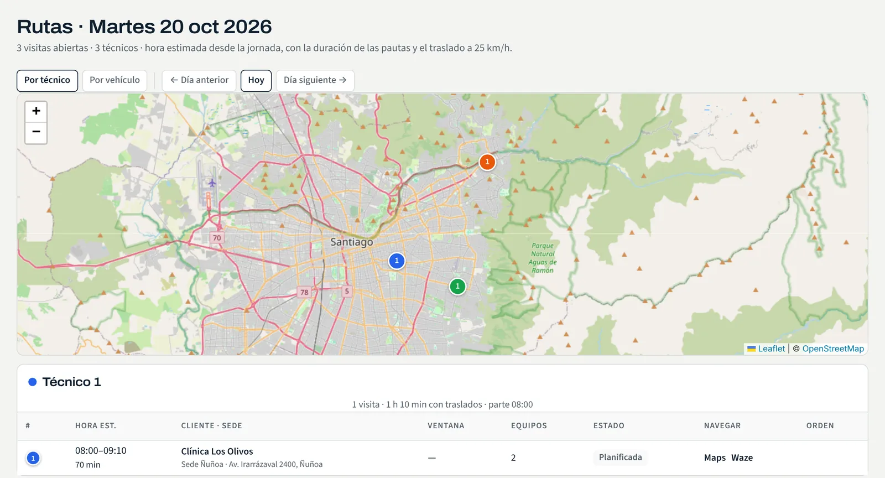Select the orange marker numbered 1 on map
This screenshot has height=478, width=885.
click(x=487, y=162)
